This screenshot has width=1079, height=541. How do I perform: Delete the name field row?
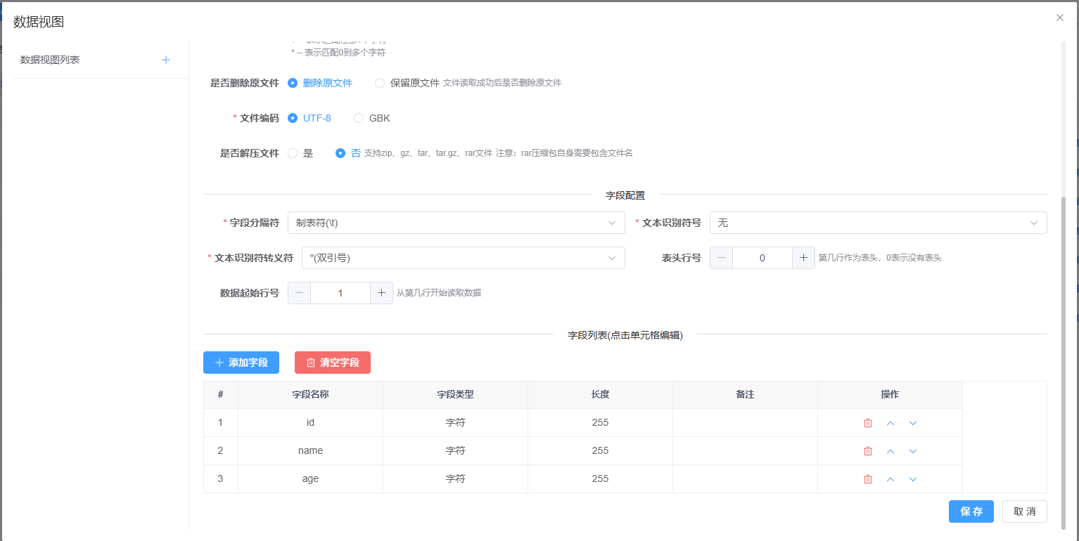click(867, 451)
